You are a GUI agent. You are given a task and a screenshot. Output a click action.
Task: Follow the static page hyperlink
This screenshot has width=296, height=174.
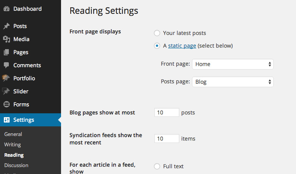pyautogui.click(x=182, y=46)
